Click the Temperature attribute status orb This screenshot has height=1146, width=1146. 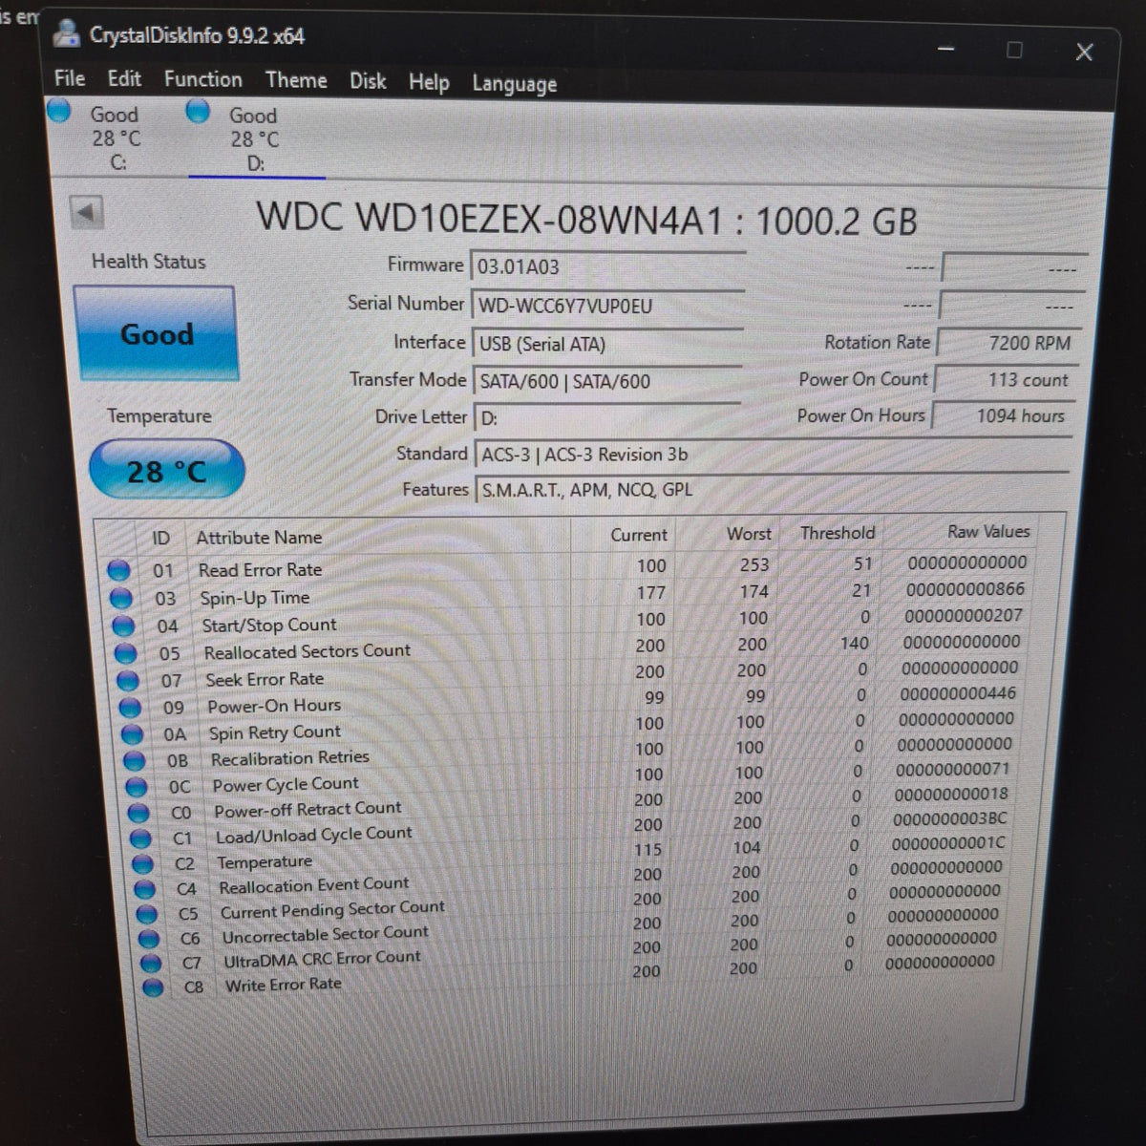tap(142, 863)
